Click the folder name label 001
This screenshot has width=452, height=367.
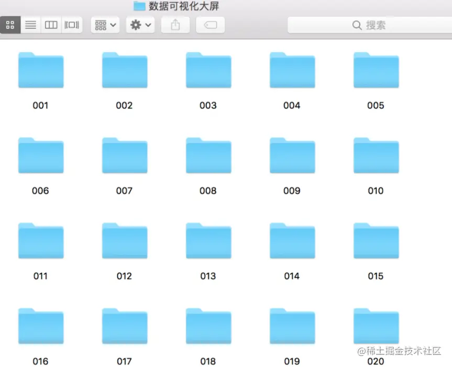click(x=40, y=105)
